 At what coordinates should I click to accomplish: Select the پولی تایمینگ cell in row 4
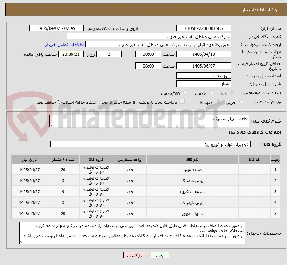tap(192, 203)
